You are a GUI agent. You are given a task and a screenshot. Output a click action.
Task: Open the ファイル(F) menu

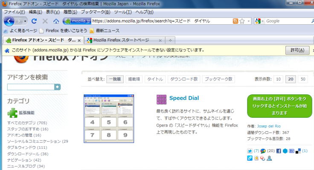15,12
